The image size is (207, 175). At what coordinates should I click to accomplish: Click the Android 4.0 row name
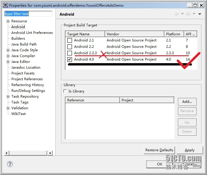coord(84,59)
